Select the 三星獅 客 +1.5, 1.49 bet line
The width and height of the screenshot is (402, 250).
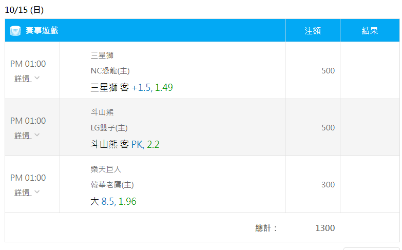tap(131, 87)
